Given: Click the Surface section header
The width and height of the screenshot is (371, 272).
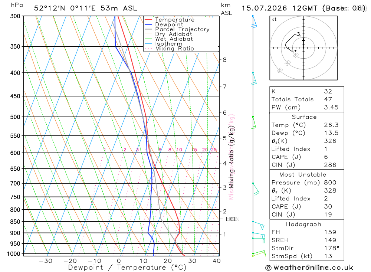Looking at the screenshot, I should (304, 117).
